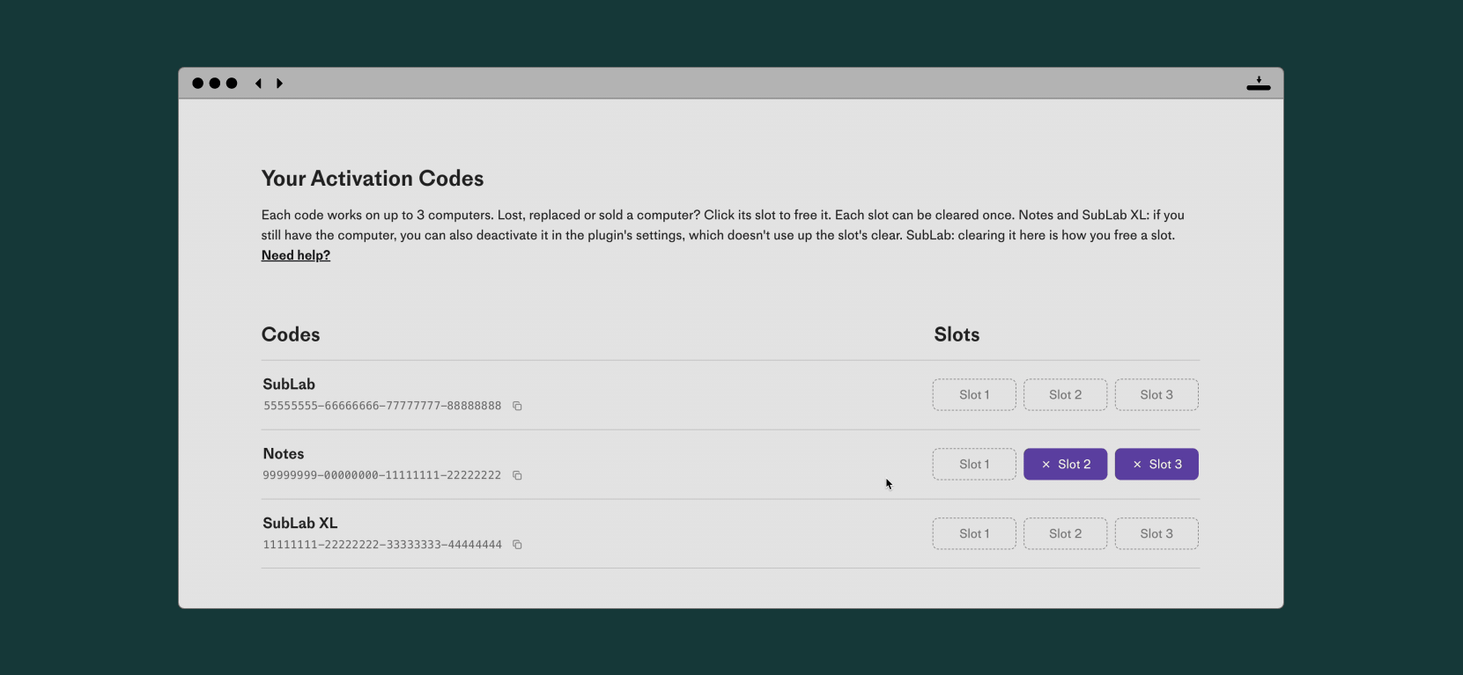Click the download icon in the title bar
This screenshot has height=675, width=1463.
click(x=1259, y=84)
